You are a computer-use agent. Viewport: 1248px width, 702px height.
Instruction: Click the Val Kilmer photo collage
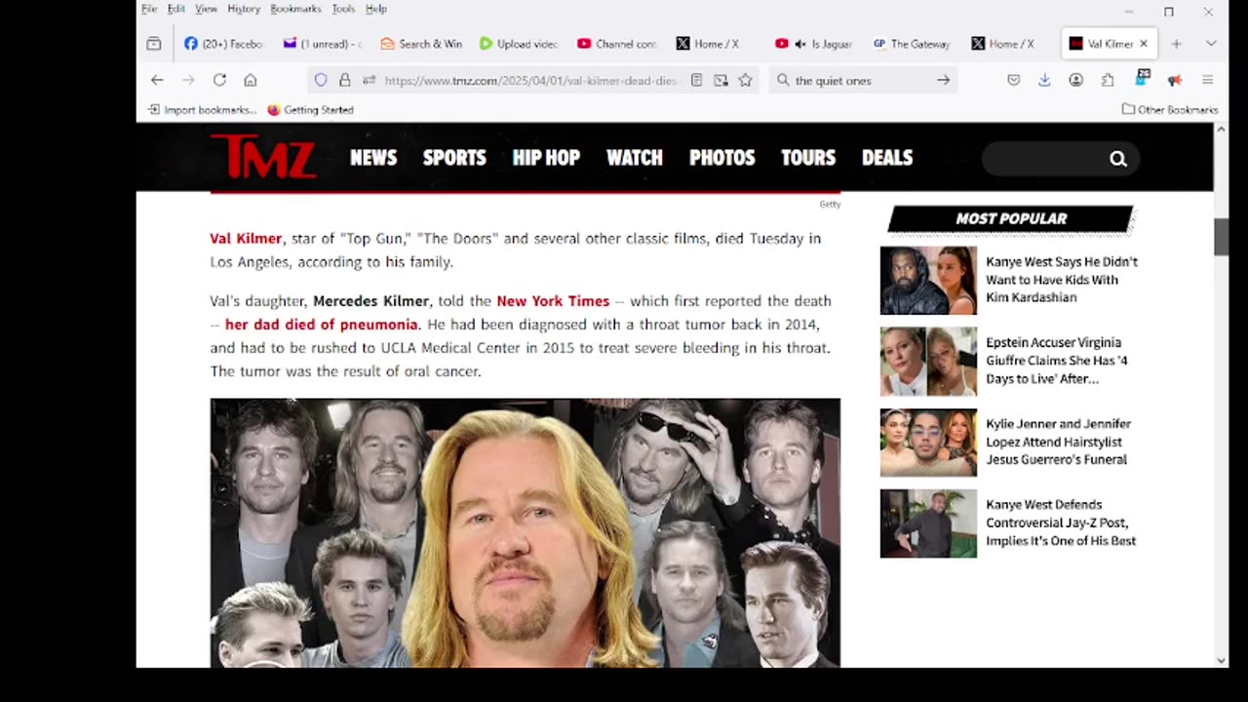pos(525,532)
